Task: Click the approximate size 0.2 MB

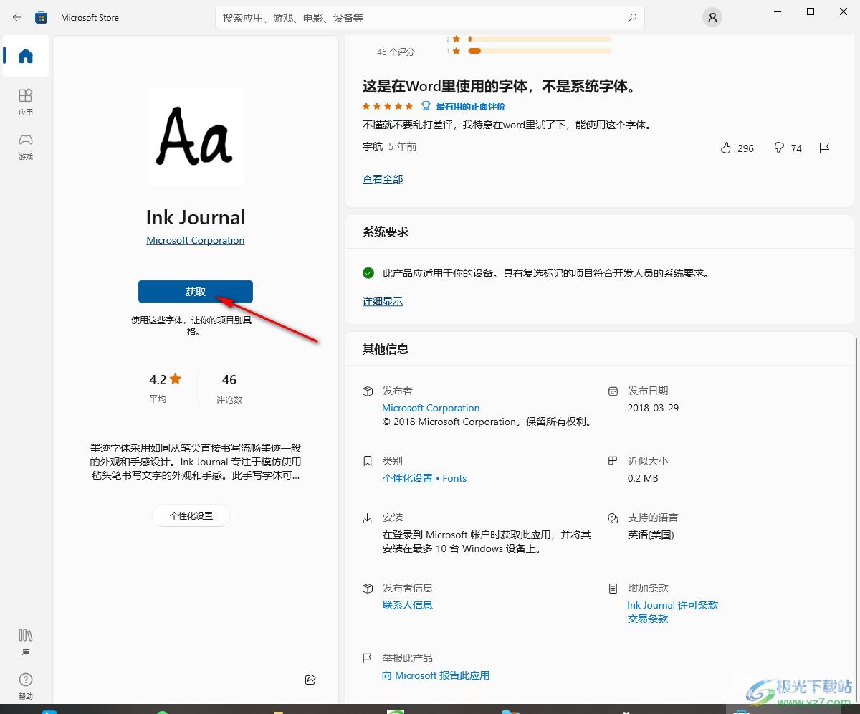Action: (643, 478)
